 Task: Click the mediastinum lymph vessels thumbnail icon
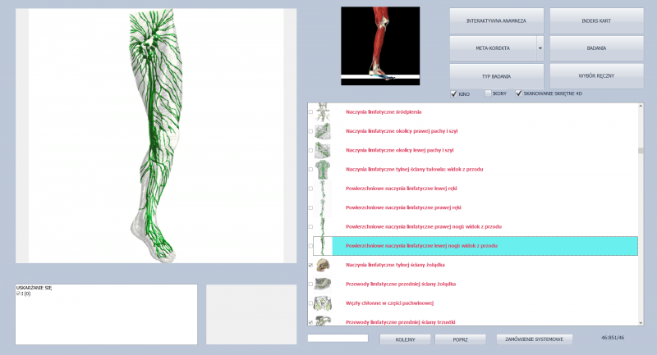point(324,112)
